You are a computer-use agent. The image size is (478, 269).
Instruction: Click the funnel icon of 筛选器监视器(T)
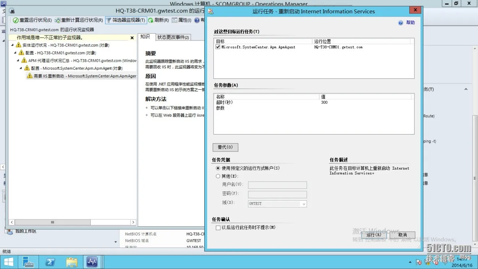tap(108, 20)
